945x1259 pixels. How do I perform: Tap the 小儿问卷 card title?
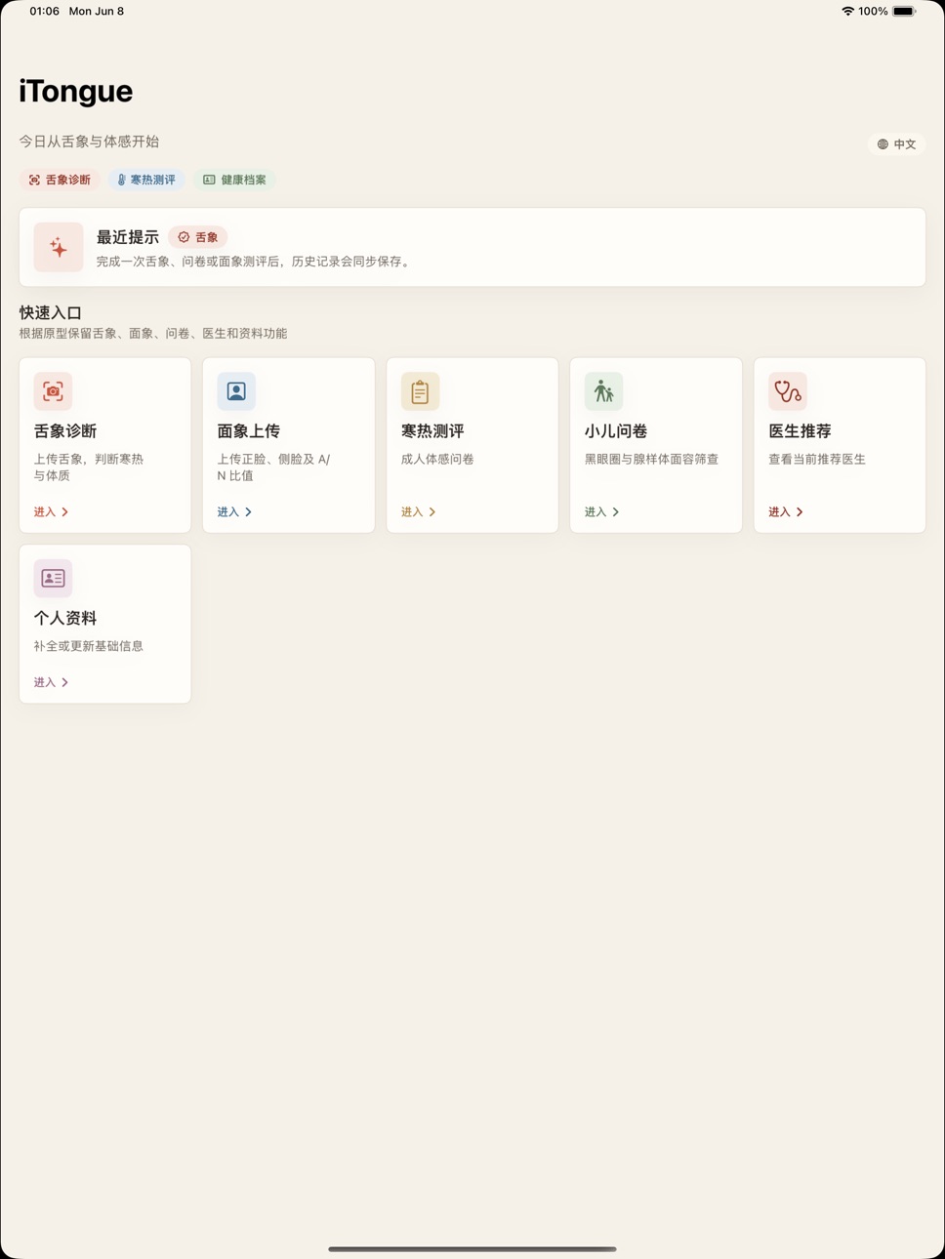616,431
